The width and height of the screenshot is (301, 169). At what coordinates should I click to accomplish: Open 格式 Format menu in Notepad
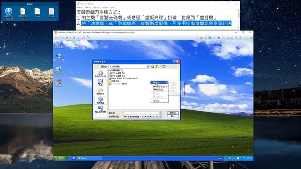96,8
